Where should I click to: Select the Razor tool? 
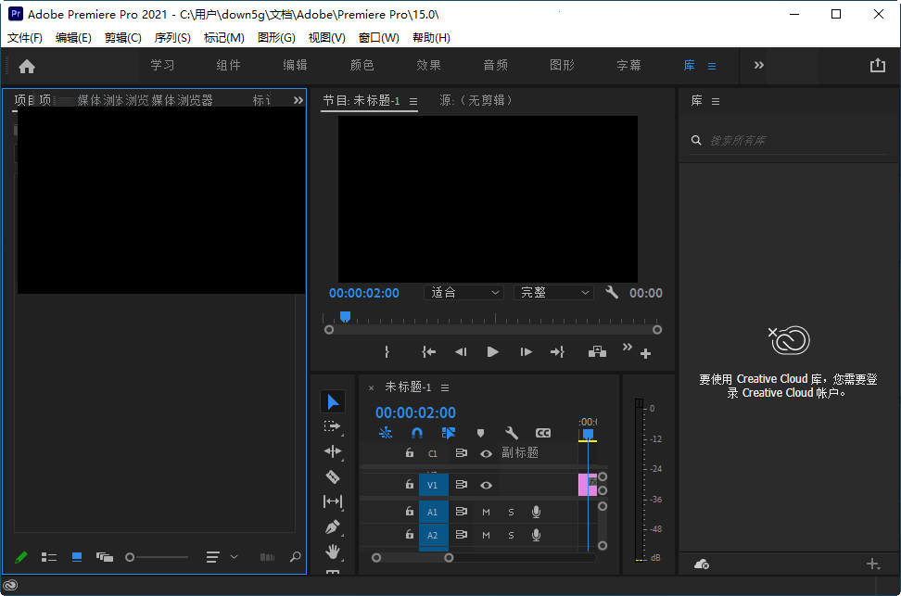coord(332,476)
